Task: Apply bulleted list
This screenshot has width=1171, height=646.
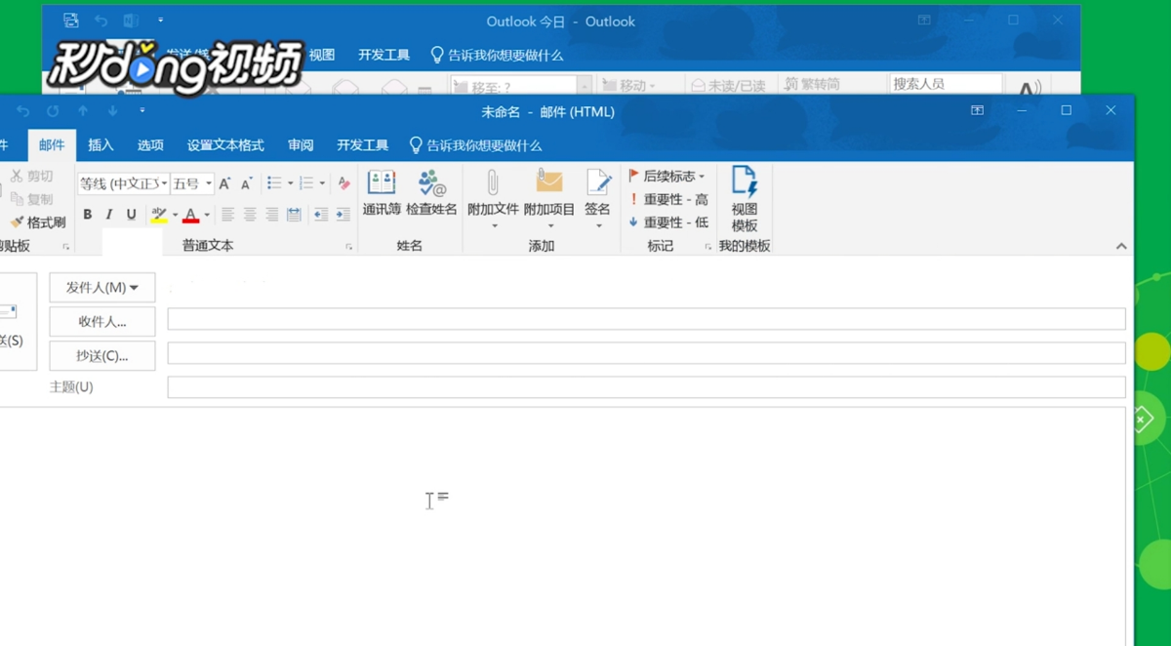Action: pos(274,183)
